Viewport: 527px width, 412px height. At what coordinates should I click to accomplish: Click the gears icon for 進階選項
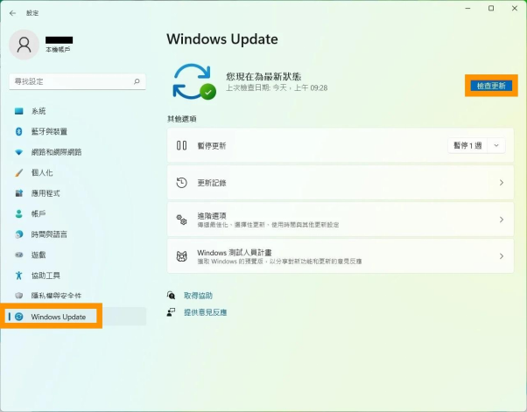(181, 220)
